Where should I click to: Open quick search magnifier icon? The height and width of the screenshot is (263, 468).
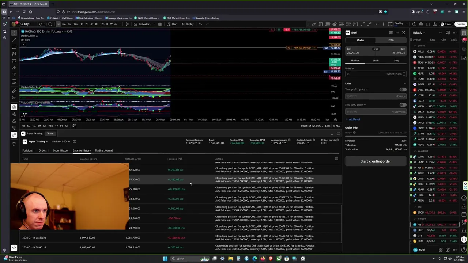[414, 24]
